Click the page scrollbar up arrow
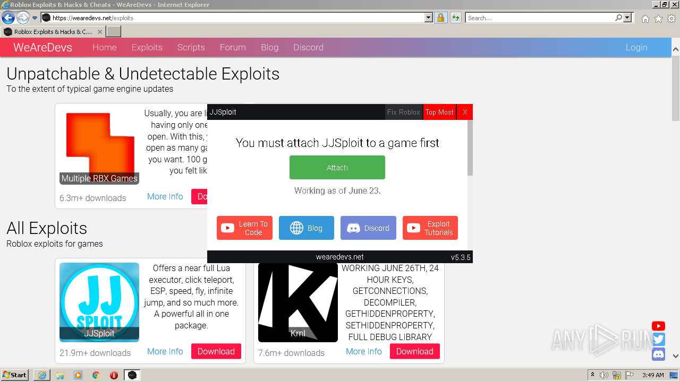This screenshot has width=680, height=382. (676, 49)
